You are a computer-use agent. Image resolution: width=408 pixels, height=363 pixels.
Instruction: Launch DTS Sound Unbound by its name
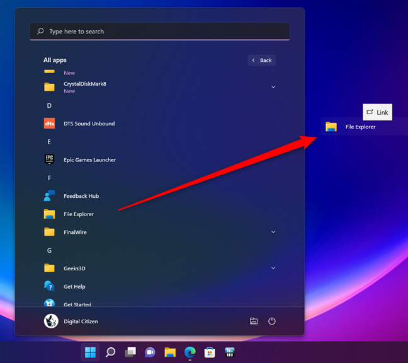(x=89, y=124)
